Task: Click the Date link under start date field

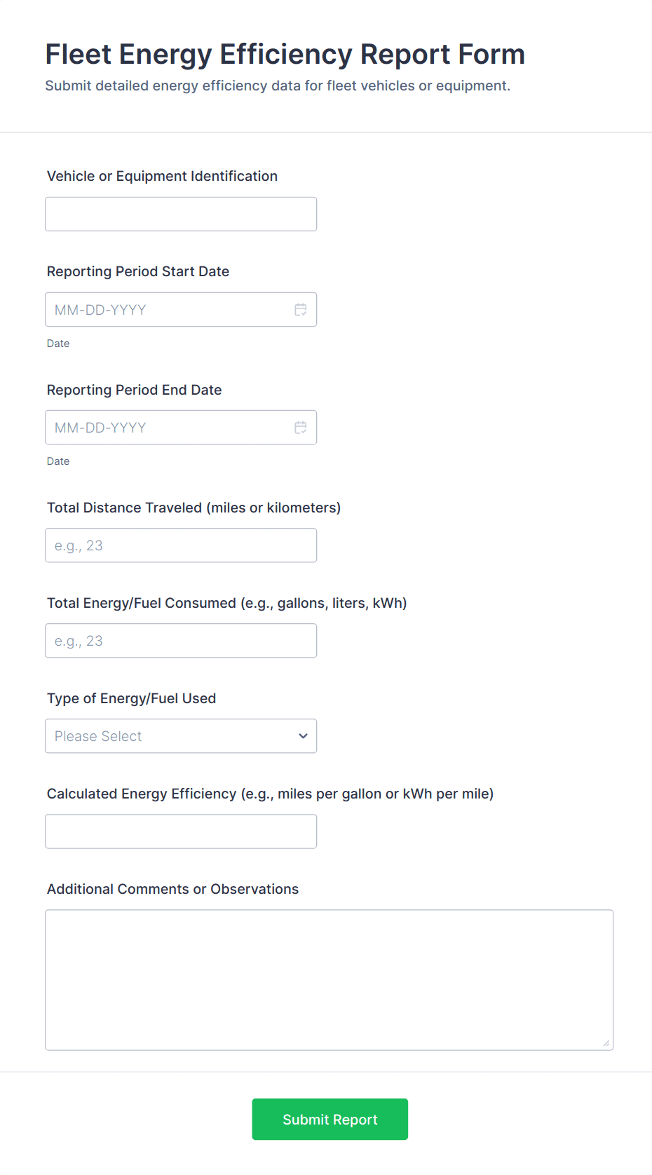Action: (58, 344)
